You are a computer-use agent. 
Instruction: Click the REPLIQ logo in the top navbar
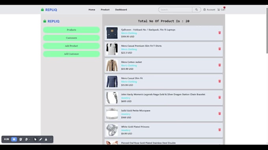[x=49, y=10]
